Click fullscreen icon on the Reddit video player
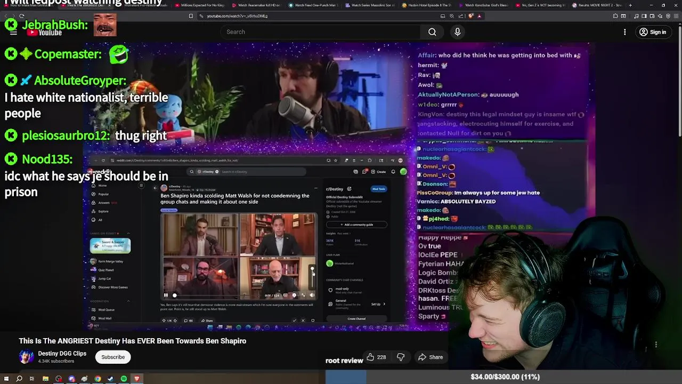682x384 pixels. click(303, 295)
